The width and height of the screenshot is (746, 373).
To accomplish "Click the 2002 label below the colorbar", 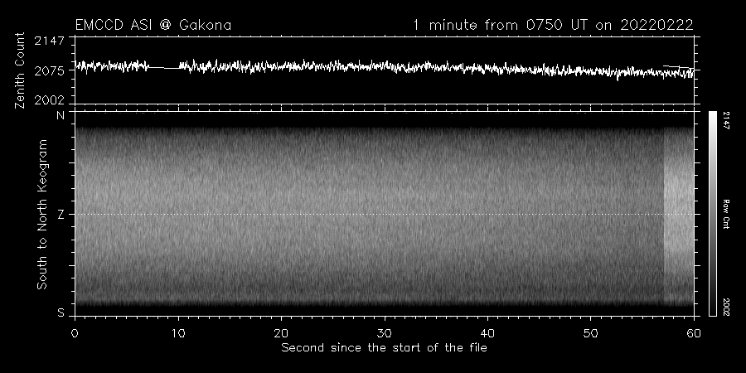I will [x=725, y=307].
